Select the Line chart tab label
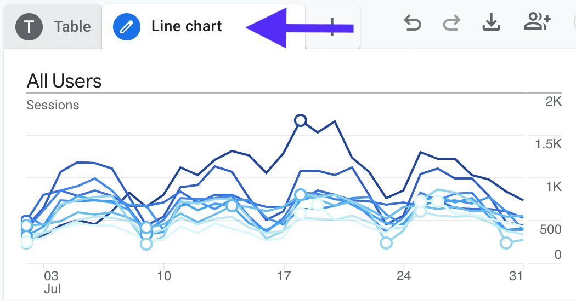The height and width of the screenshot is (301, 576). [x=187, y=26]
